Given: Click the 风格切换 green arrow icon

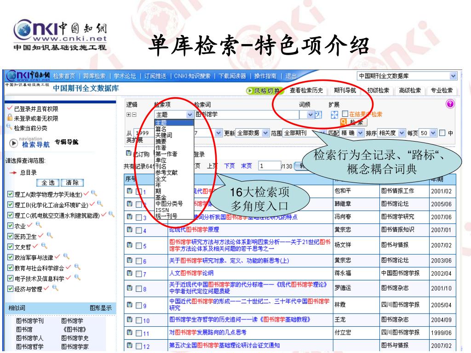Looking at the screenshot, I should 250,91.
